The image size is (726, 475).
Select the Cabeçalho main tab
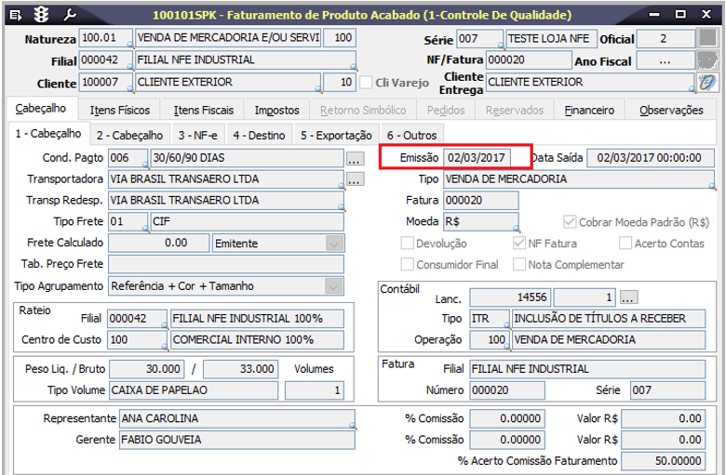41,109
